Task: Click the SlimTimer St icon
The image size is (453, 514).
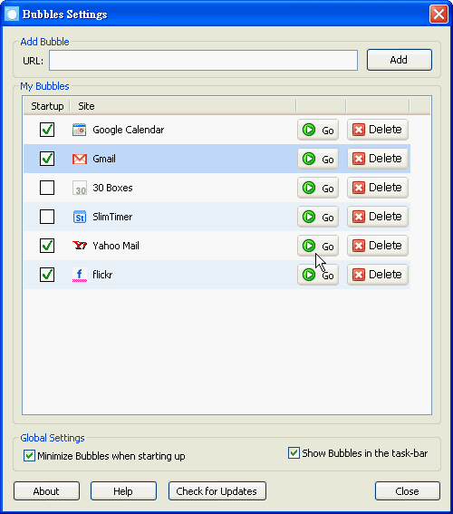Action: [x=79, y=217]
